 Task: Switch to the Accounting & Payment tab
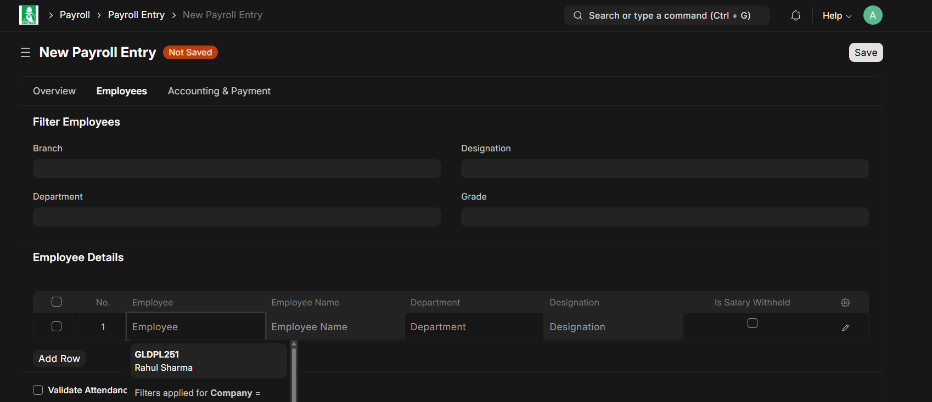(x=219, y=91)
